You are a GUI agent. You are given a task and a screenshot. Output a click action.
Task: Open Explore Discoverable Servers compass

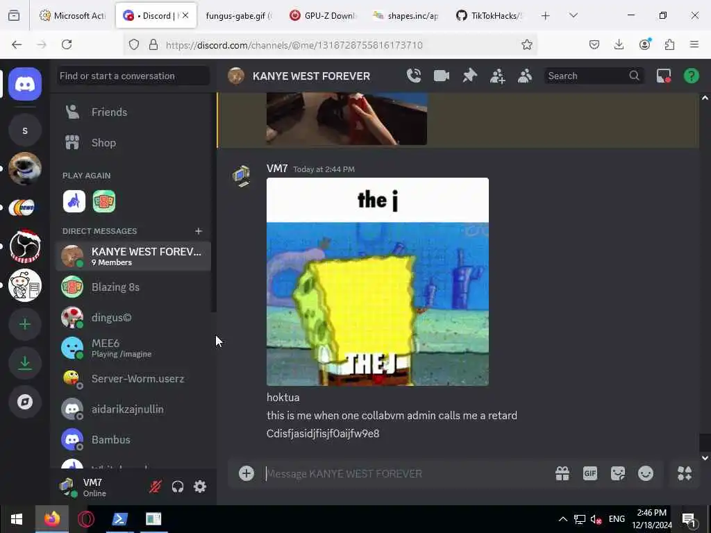pos(25,402)
